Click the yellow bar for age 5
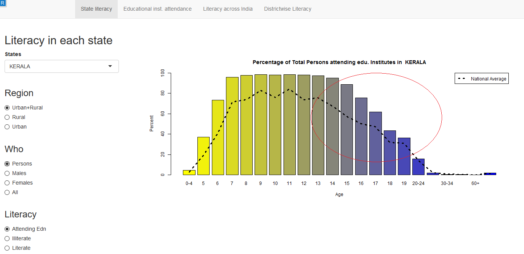Viewport: 524px width, 254px height. click(203, 156)
